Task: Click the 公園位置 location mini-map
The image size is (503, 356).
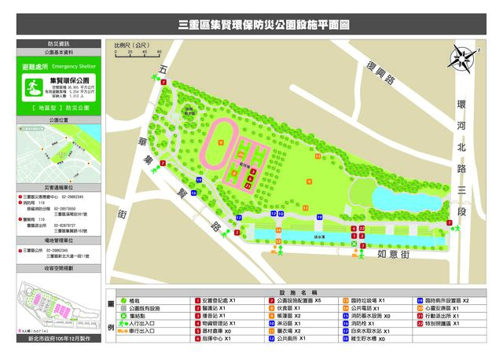Action: pos(59,153)
